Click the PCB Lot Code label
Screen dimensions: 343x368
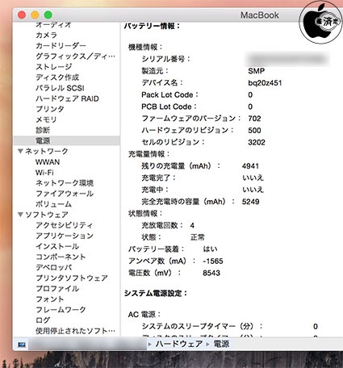tap(169, 107)
